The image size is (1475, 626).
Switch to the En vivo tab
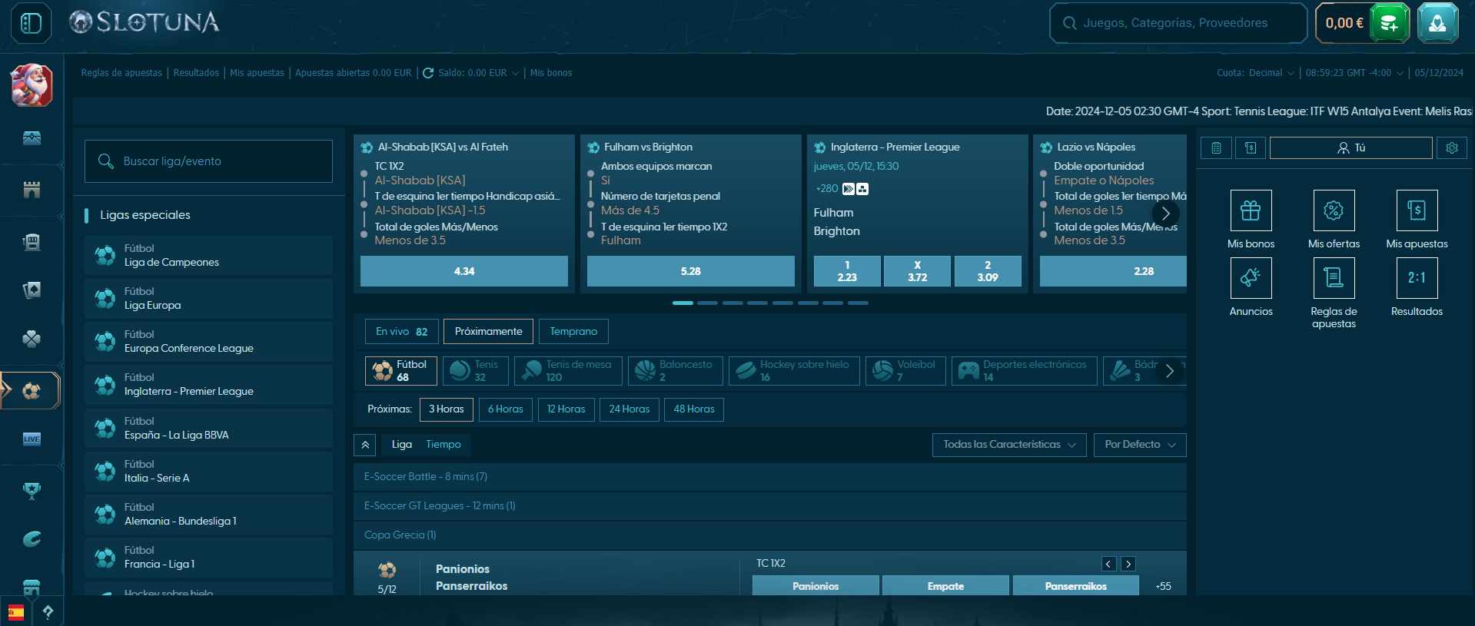(401, 332)
